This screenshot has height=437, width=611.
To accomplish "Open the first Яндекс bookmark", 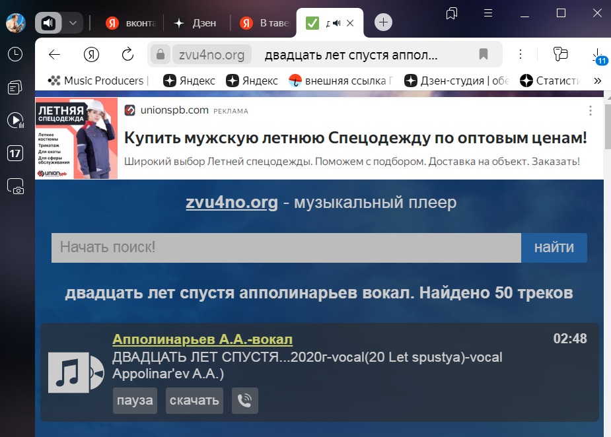I will click(189, 81).
